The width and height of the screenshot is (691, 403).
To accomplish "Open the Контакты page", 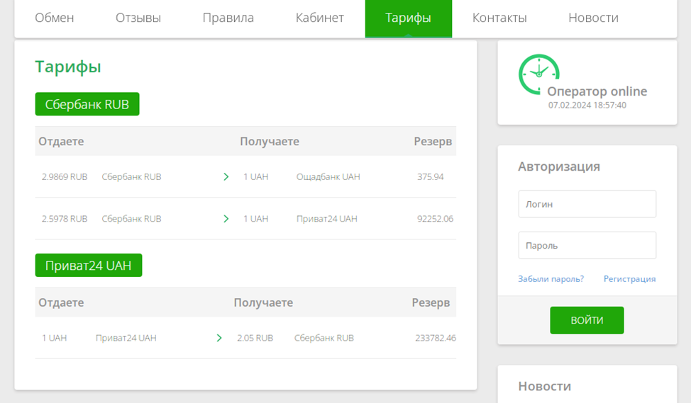I will [x=499, y=18].
